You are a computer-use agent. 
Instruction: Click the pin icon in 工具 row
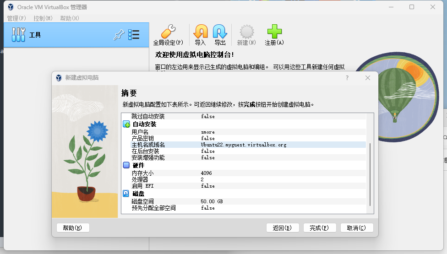[x=119, y=35]
